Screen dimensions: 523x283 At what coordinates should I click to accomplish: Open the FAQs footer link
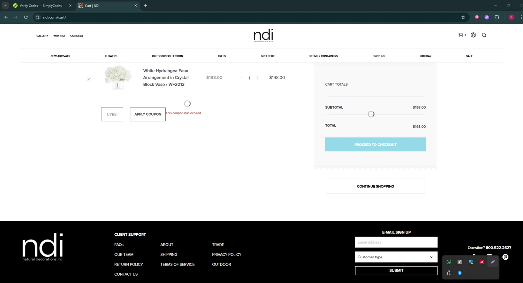pos(119,245)
